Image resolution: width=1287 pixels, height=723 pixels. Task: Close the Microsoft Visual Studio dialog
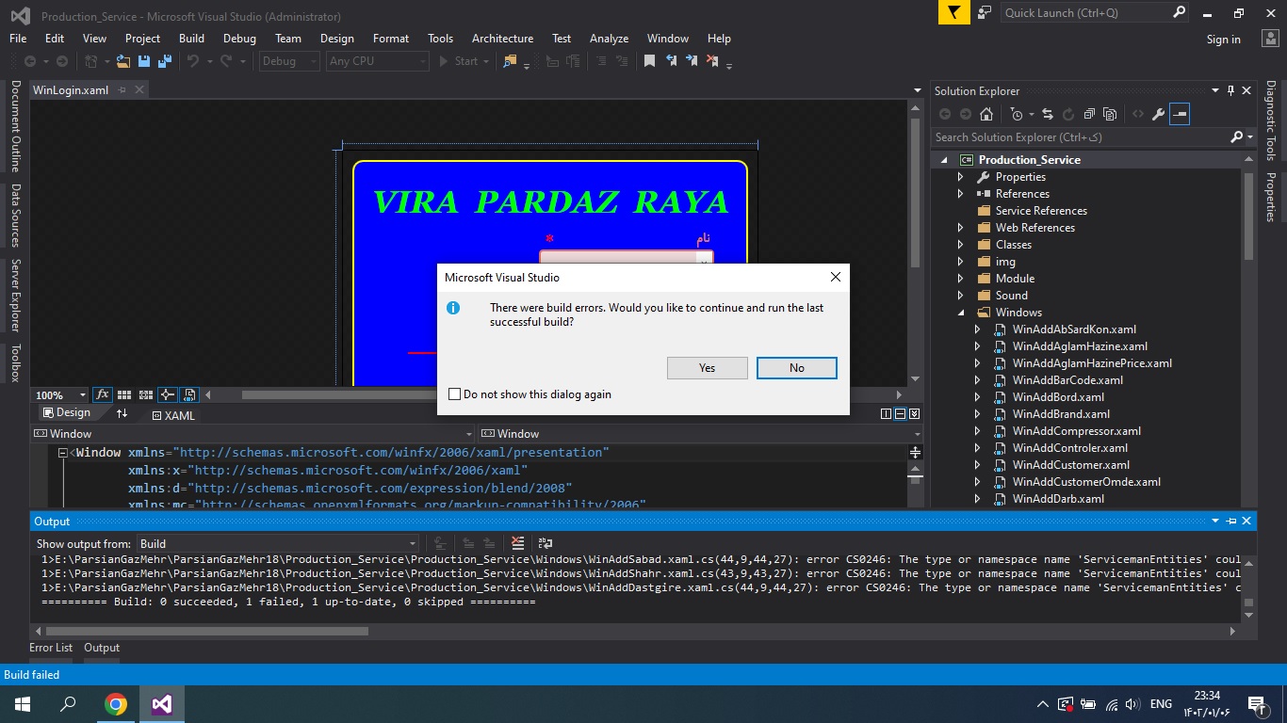(x=835, y=278)
